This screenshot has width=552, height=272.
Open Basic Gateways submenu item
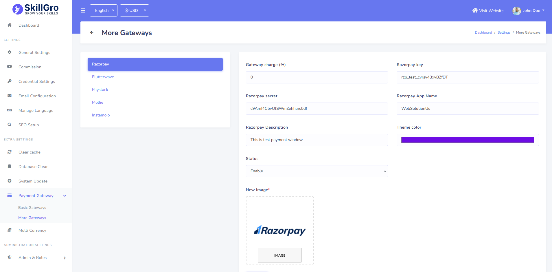pyautogui.click(x=32, y=208)
